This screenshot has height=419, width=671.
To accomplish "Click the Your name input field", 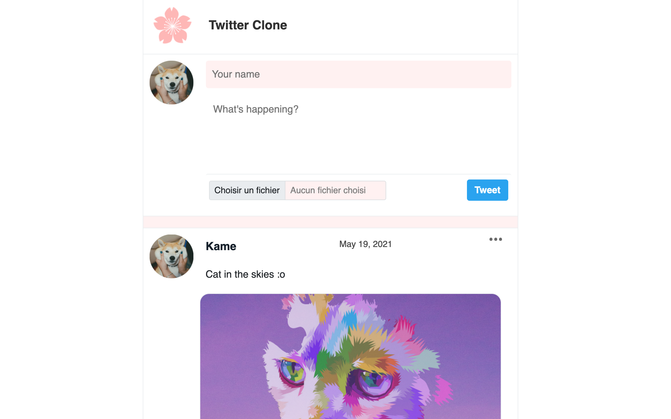I will [x=358, y=74].
